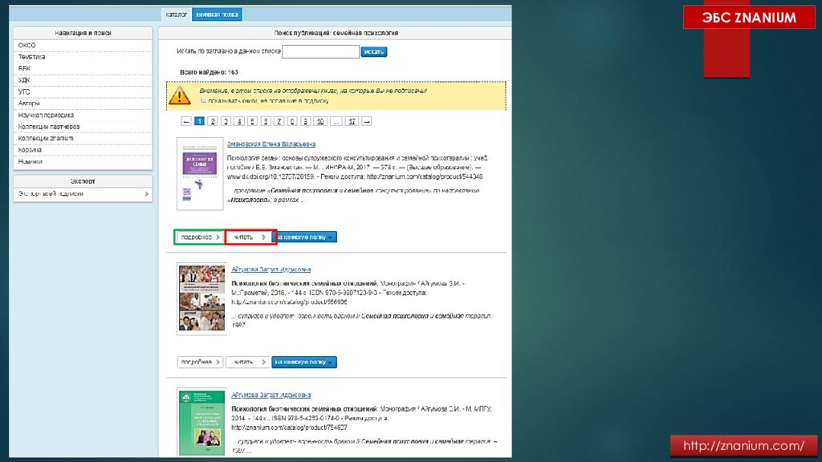
Task: Open green МПГУ 2014 monograph cover thumbnail
Action: pos(201,423)
